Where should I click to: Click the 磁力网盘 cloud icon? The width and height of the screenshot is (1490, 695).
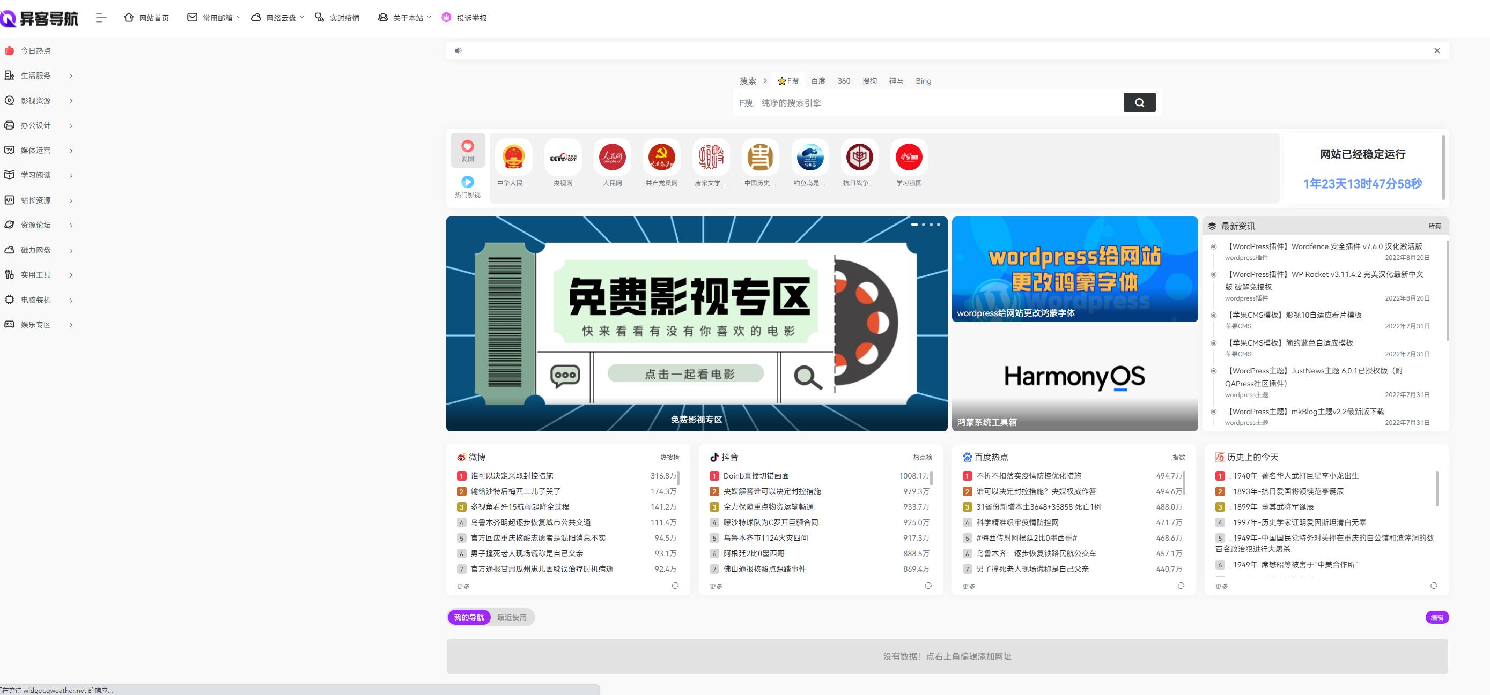point(9,250)
